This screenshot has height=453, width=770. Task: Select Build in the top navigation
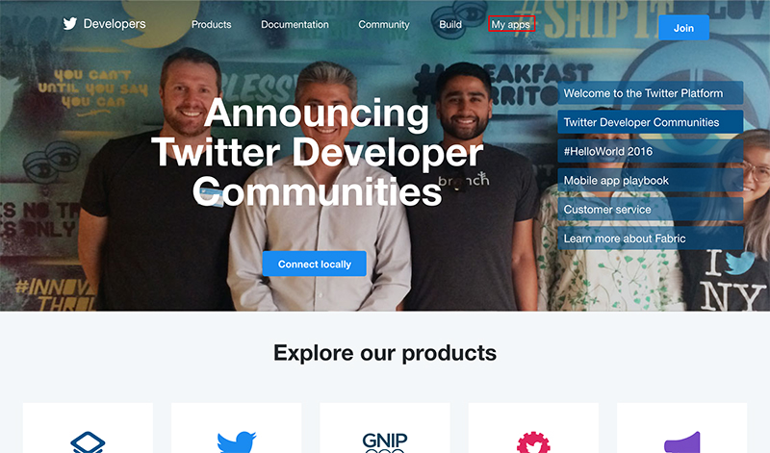pos(450,25)
